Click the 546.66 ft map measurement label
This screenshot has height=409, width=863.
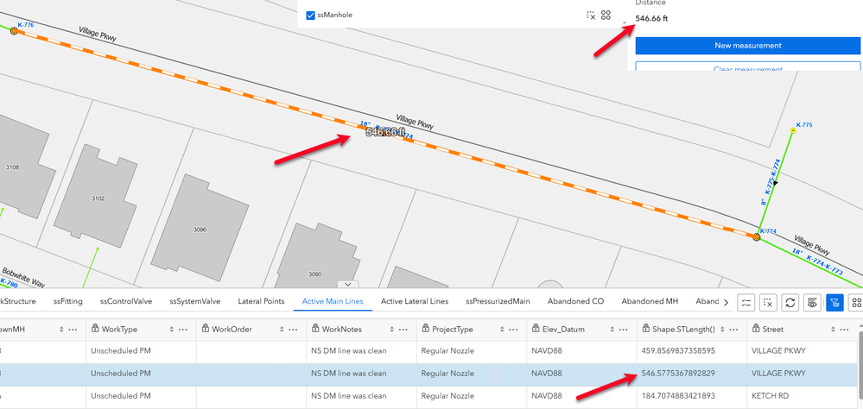coord(384,133)
